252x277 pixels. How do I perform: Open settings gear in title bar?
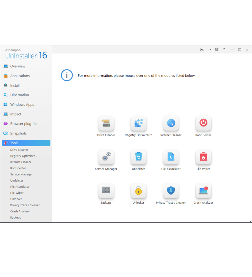click(217, 50)
